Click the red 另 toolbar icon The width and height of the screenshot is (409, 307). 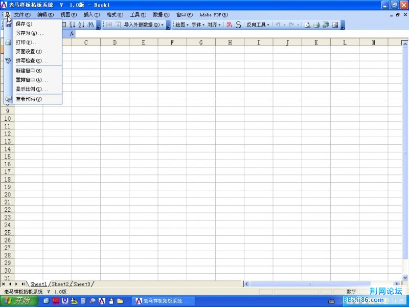229,25
